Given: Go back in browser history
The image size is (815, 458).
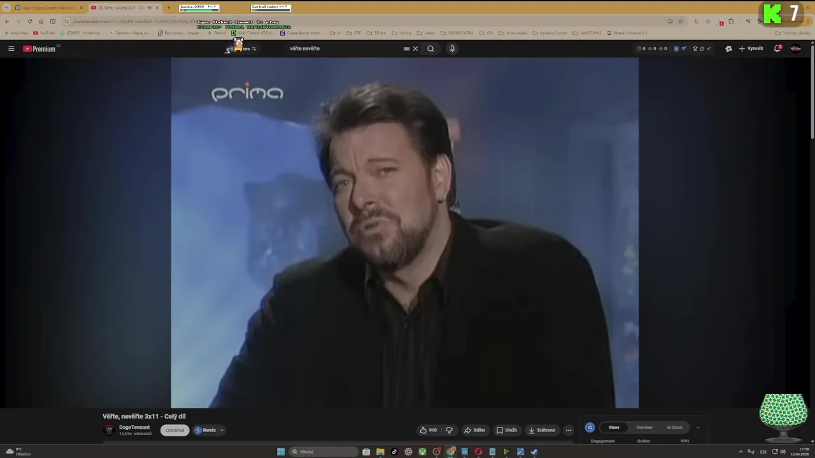Looking at the screenshot, I should coord(6,21).
